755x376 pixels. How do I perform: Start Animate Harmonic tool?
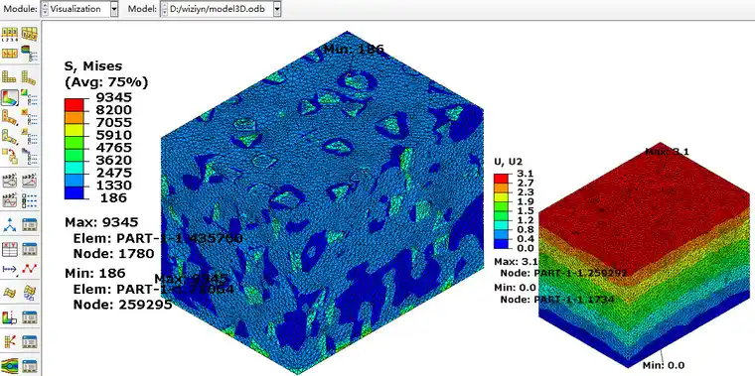[x=10, y=199]
